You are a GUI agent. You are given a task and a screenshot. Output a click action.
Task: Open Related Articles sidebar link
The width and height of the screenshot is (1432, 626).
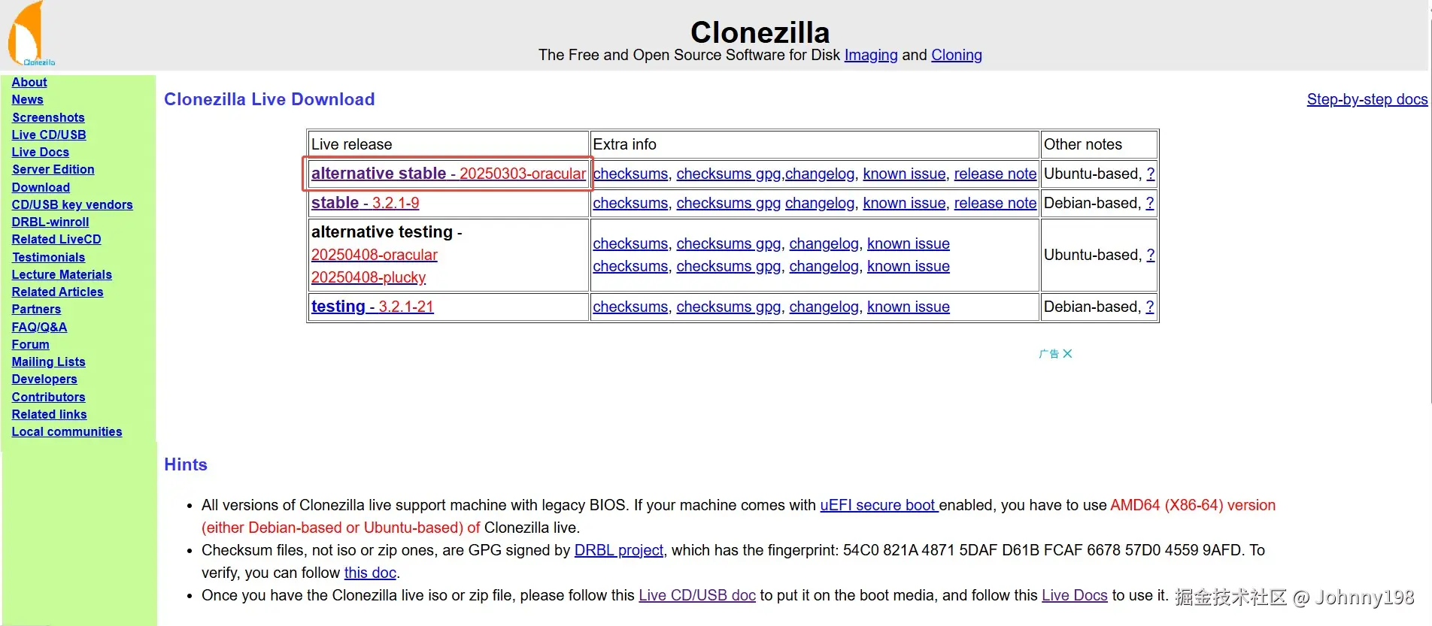click(58, 292)
